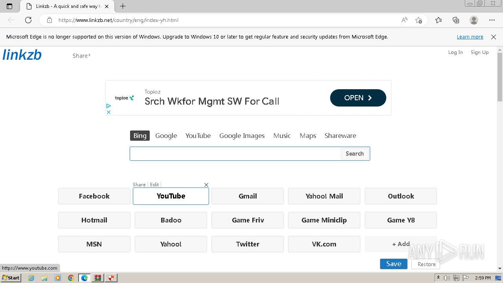Remove the YouTube tile with X
This screenshot has width=503, height=283.
point(206,185)
